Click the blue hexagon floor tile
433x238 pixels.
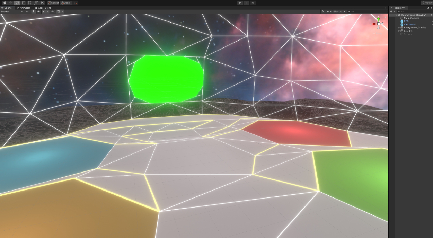[52, 162]
